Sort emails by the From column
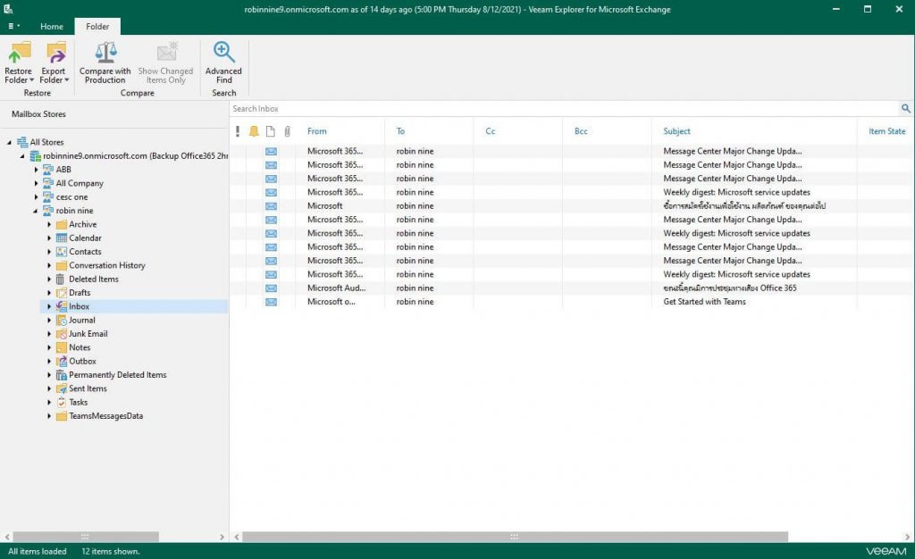The image size is (915, 559). point(317,131)
